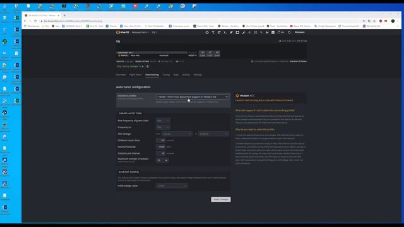Click the wrench tuning icon in toolbar
This screenshot has height=227, width=404.
tap(244, 32)
